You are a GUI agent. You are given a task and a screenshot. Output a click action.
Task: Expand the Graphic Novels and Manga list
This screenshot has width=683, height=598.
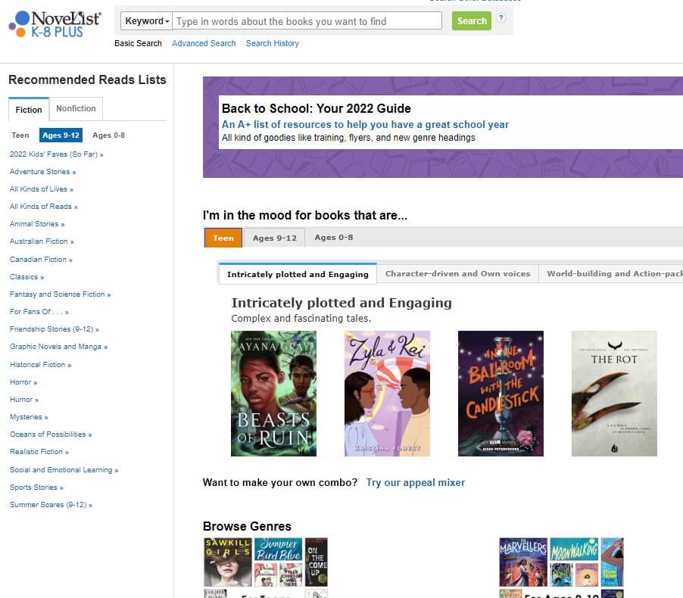click(58, 347)
